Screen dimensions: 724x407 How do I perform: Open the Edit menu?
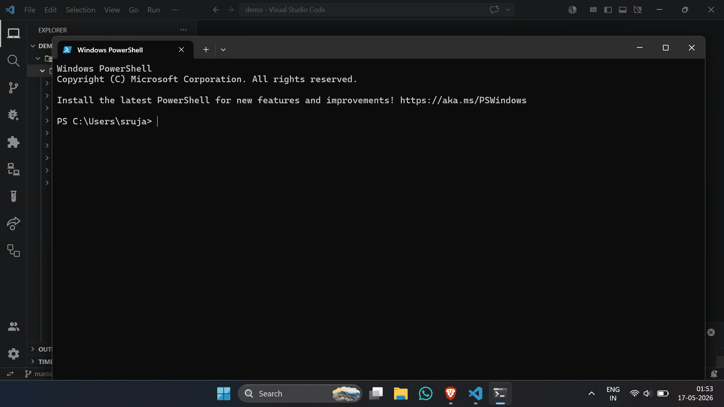[x=51, y=10]
